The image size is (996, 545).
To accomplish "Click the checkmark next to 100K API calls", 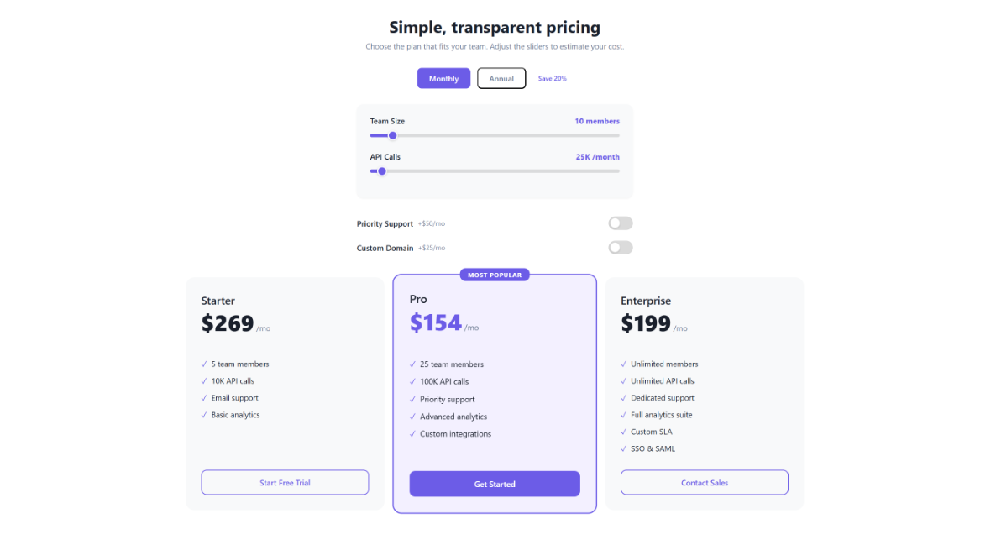I will pos(412,381).
